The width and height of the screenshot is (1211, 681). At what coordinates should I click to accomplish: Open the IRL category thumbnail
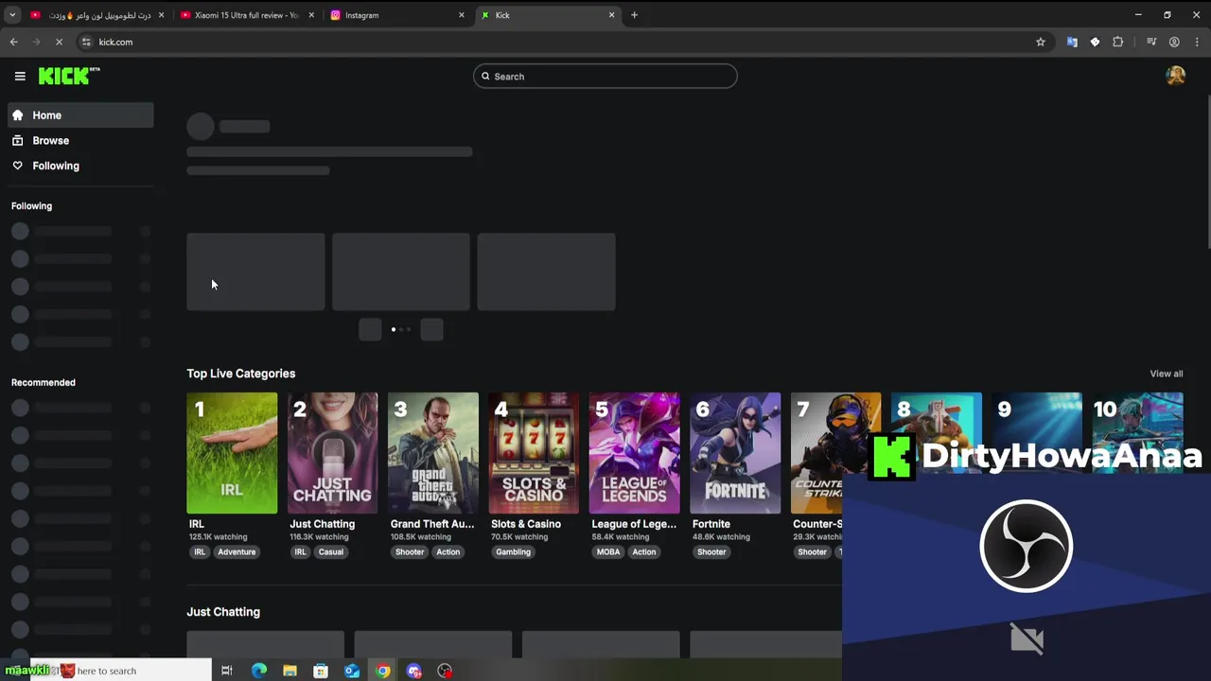coord(232,453)
